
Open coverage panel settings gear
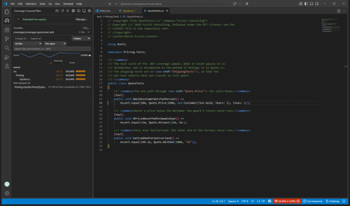(90, 11)
